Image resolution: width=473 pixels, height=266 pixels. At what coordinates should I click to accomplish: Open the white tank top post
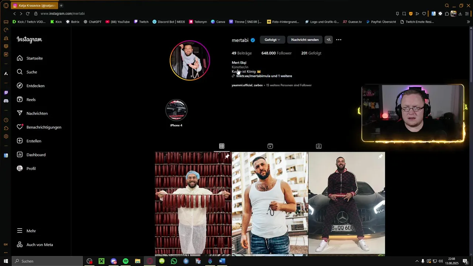(270, 203)
